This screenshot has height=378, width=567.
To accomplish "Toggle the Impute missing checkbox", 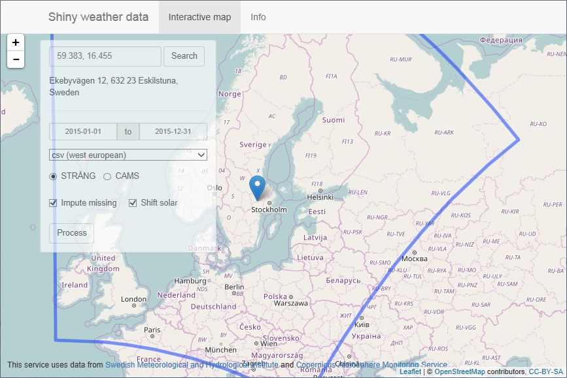I will click(54, 203).
